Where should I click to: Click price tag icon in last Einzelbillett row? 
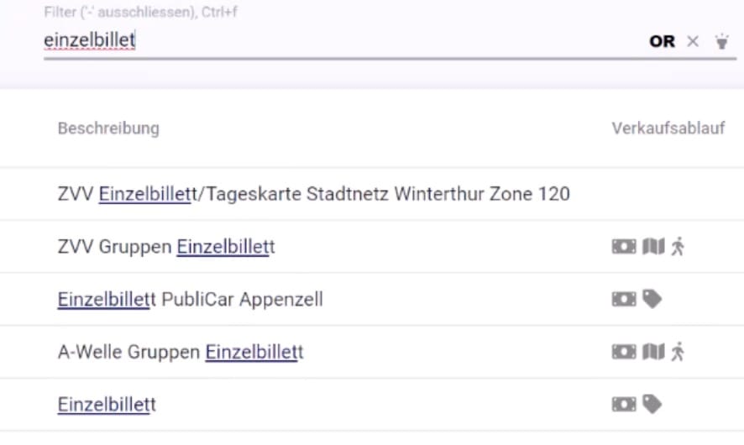tap(652, 405)
